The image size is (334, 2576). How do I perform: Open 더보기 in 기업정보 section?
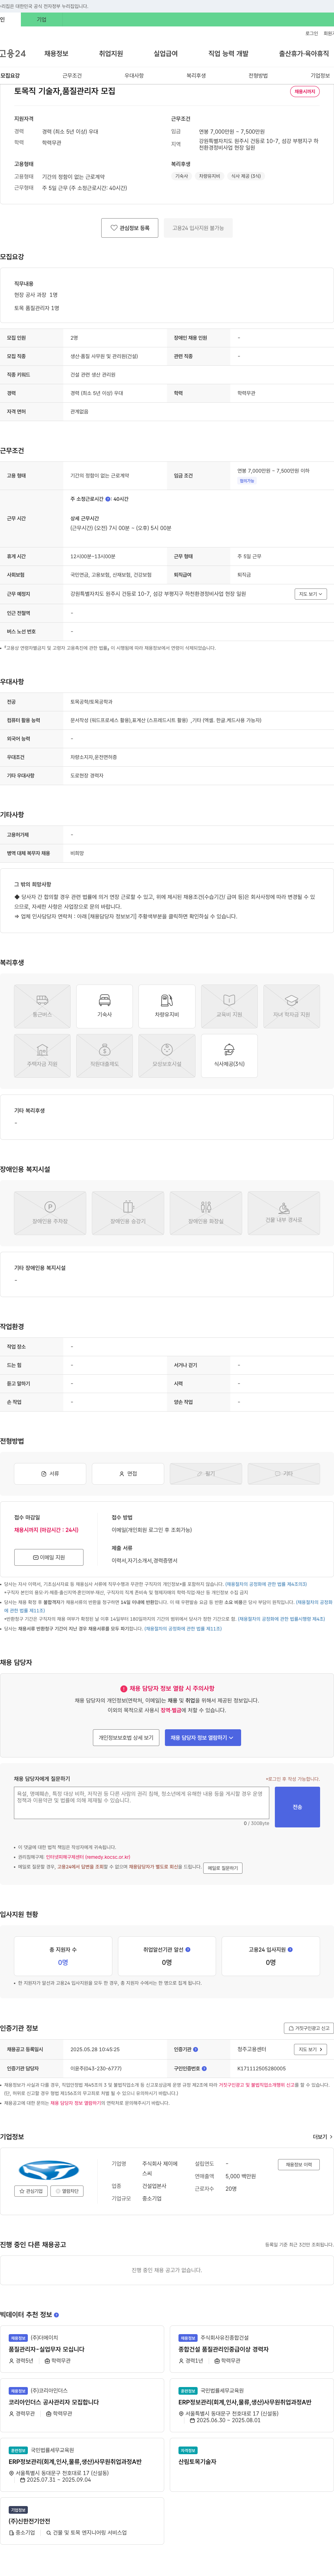click(x=322, y=2137)
